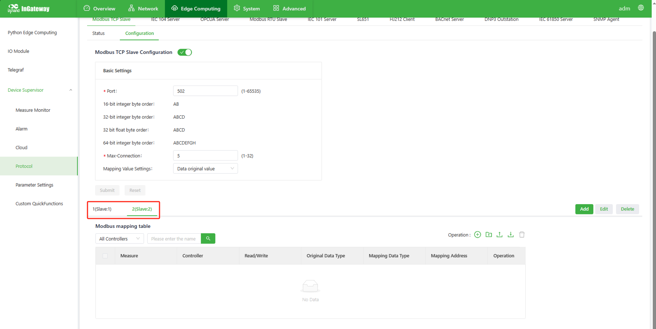
Task: Open the globe language icon
Action: pos(641,8)
